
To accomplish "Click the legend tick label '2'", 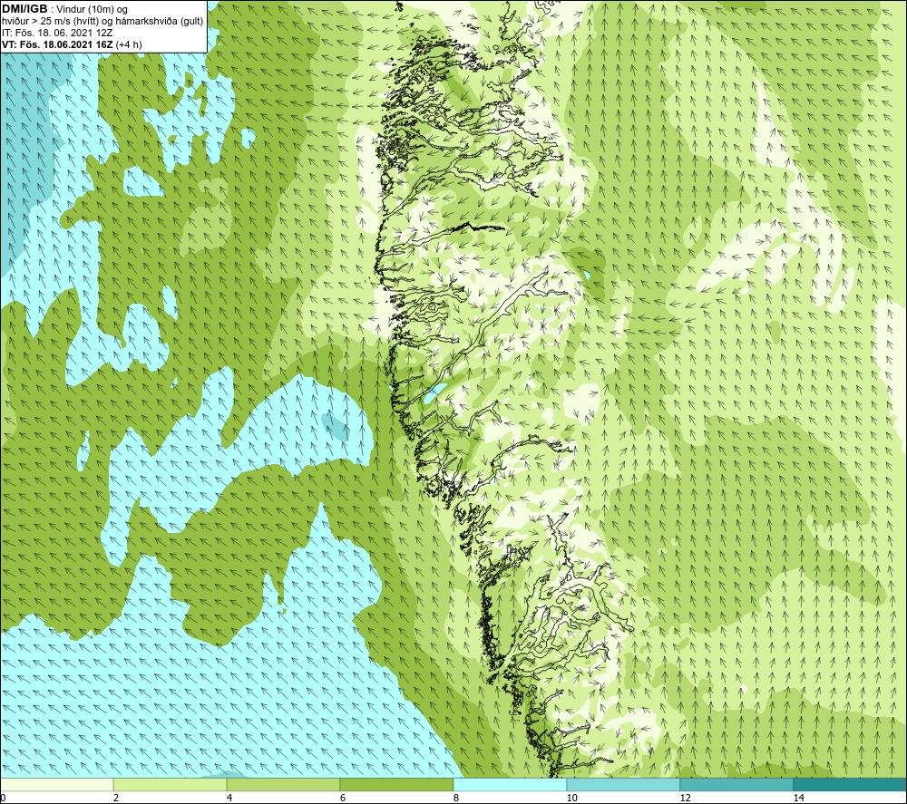I will (x=116, y=798).
